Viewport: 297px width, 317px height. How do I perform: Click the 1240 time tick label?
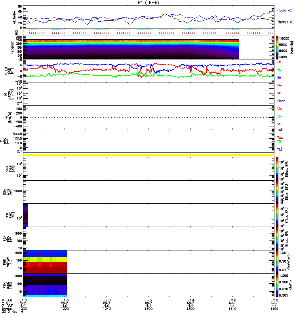pos(107,309)
